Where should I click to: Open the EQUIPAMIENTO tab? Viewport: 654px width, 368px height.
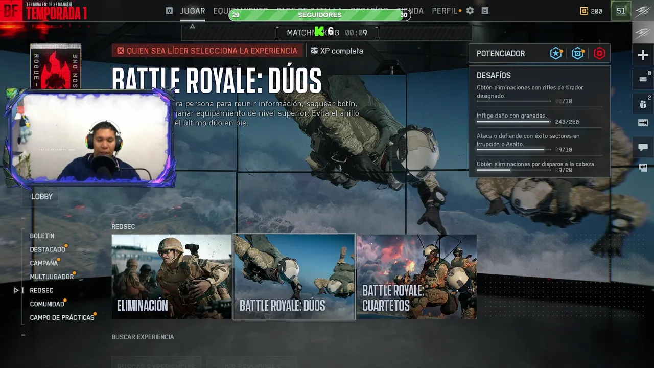coord(240,11)
